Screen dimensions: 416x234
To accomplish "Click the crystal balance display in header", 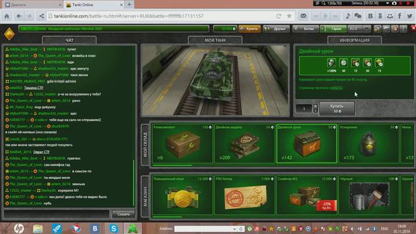I will (x=225, y=29).
